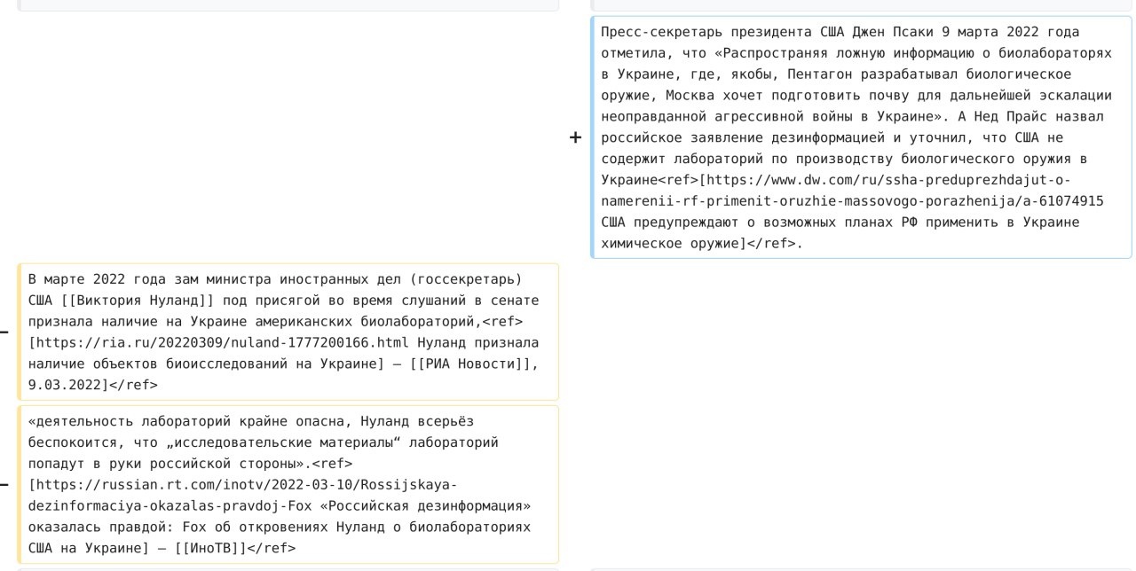1136x571 pixels.
Task: Click the phrase «неоправданной агрессивной войны»
Action: [x=722, y=117]
